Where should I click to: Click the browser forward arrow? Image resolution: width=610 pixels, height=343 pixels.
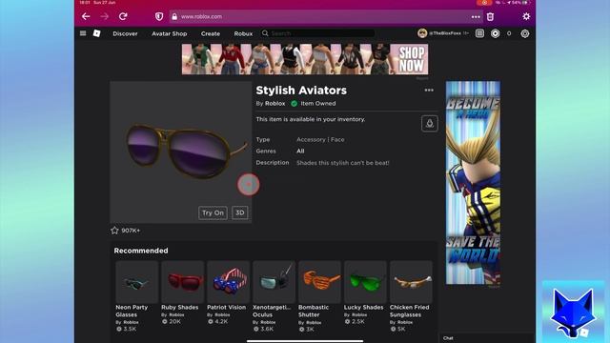pos(104,16)
